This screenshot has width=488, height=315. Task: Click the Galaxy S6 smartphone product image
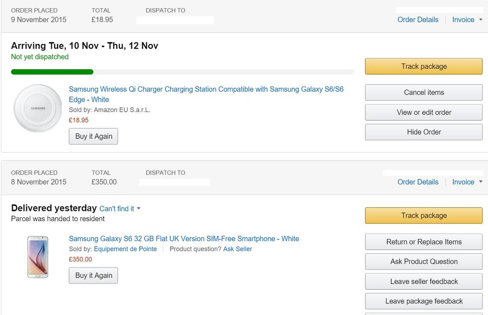38,257
